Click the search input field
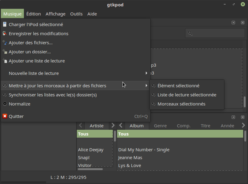 click(x=218, y=33)
